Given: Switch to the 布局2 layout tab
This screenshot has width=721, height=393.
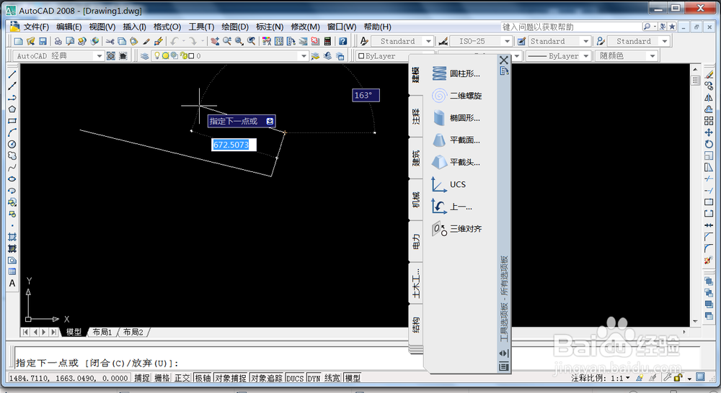Looking at the screenshot, I should (133, 332).
